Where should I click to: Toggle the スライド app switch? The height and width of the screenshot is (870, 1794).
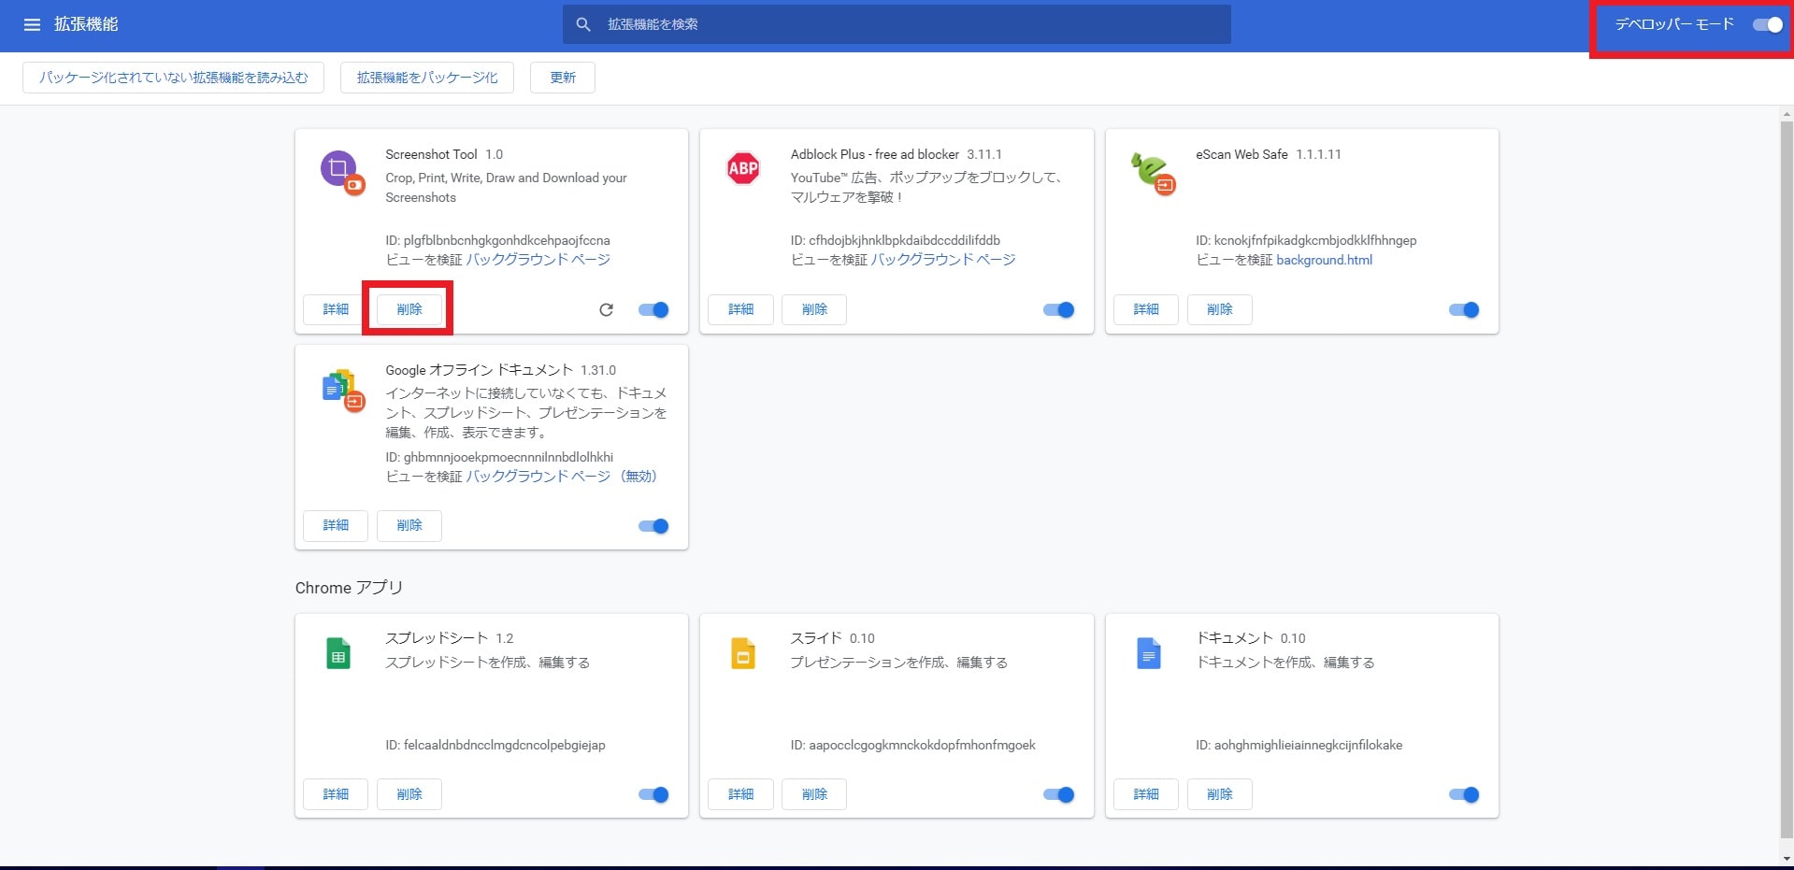[x=1058, y=794]
